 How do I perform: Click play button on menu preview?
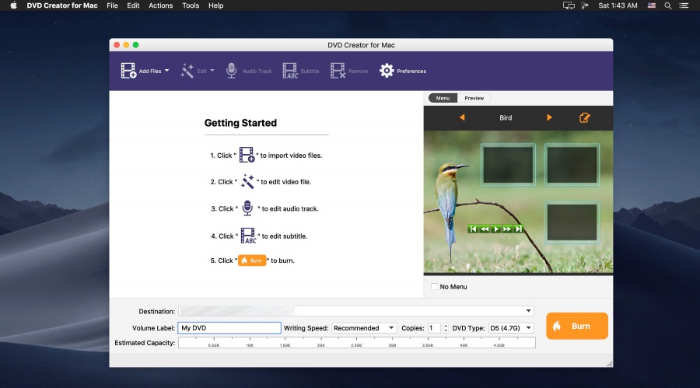click(496, 229)
